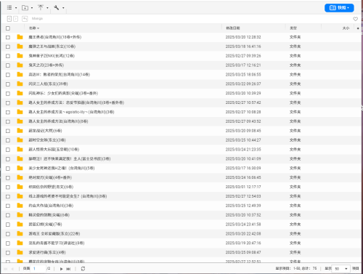
Task: Go to the next page arrow
Action: [x=61, y=269]
